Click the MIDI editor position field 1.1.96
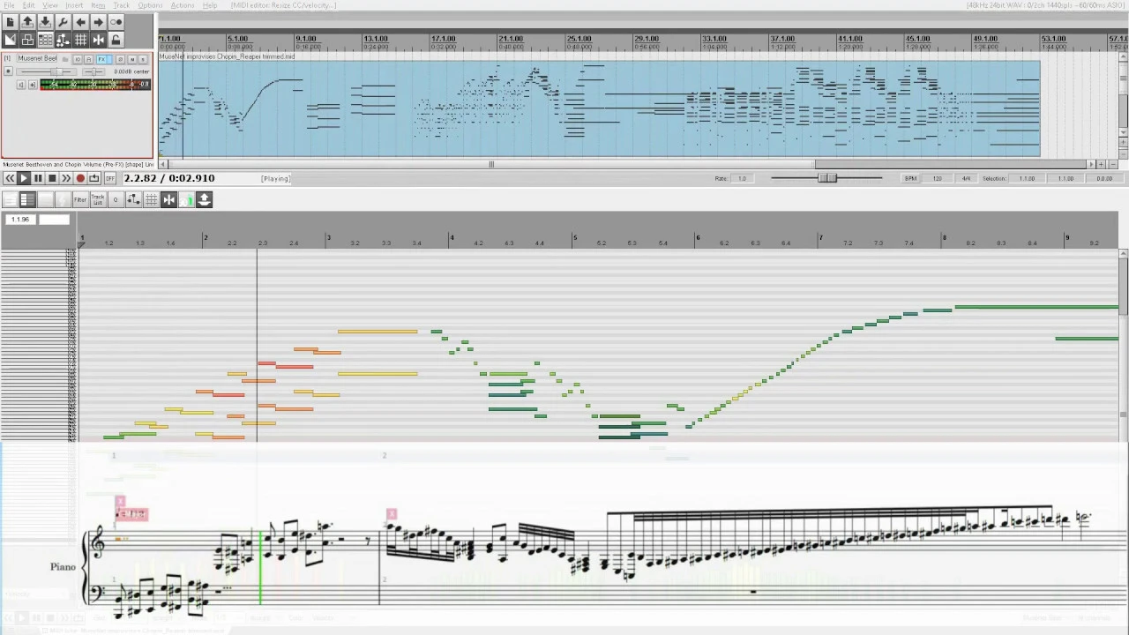The height and width of the screenshot is (635, 1129). pyautogui.click(x=19, y=219)
